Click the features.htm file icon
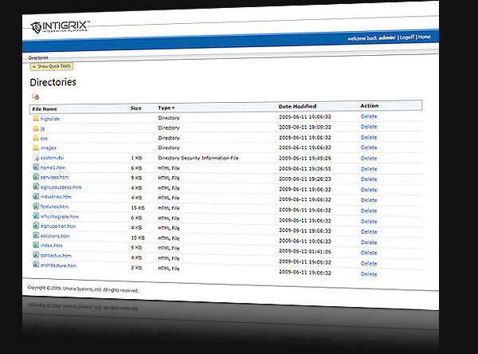This screenshot has width=478, height=354. 36,206
